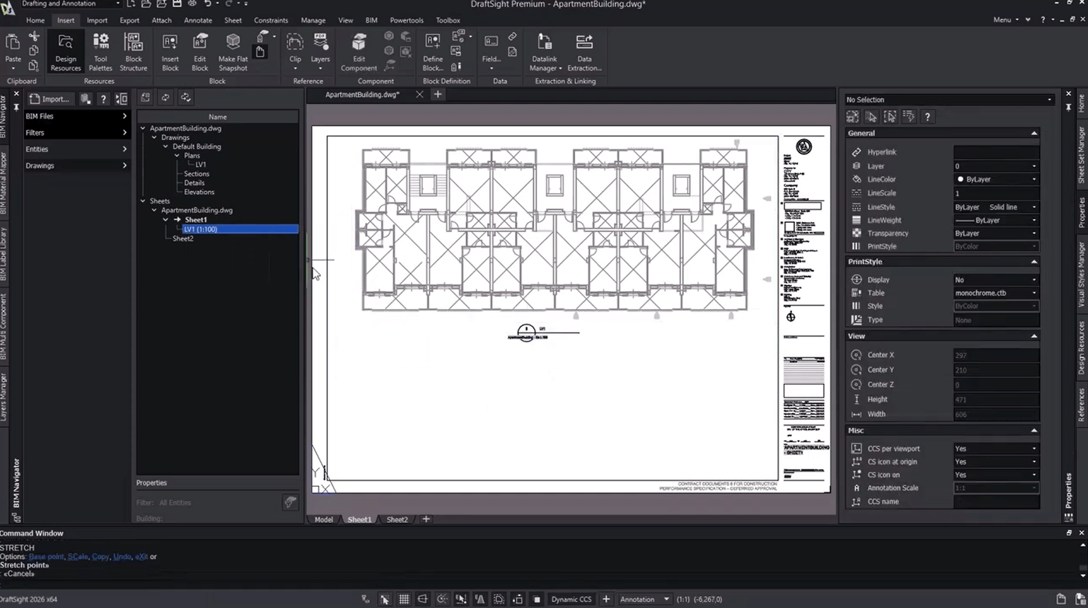Open the Annotation scale dropdown
This screenshot has height=608, width=1088.
[644, 599]
